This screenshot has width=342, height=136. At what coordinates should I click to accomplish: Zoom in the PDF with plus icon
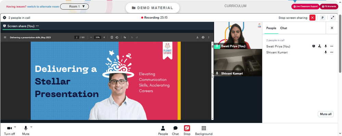pyautogui.click(x=104, y=37)
